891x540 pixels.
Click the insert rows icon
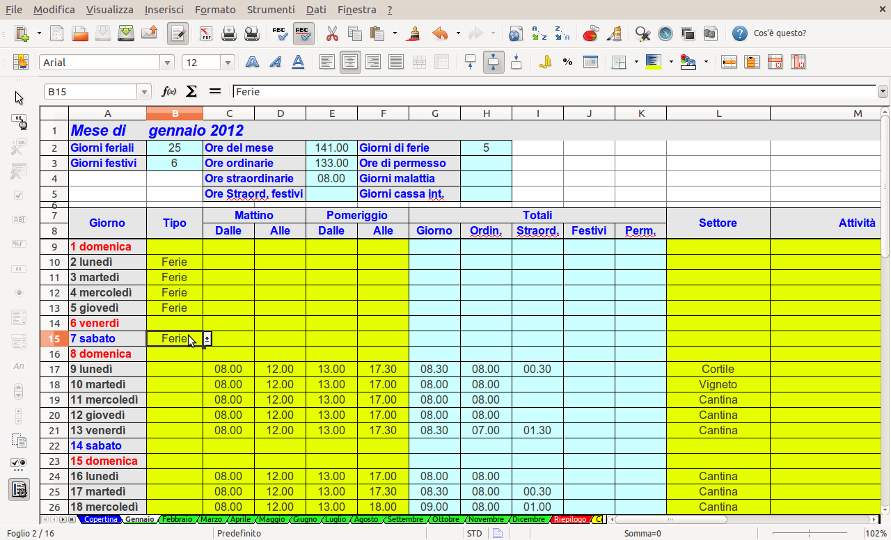pos(729,62)
